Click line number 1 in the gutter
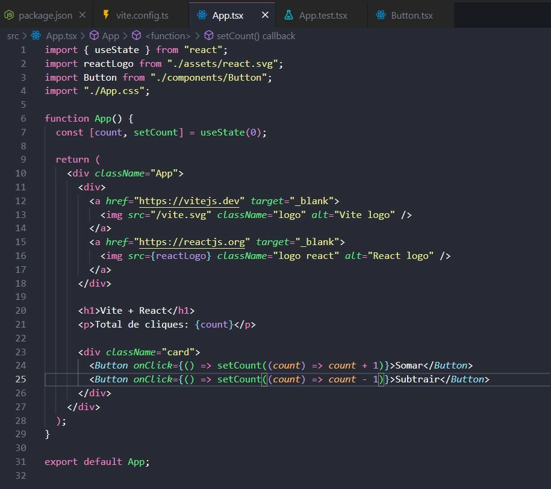 coord(23,50)
